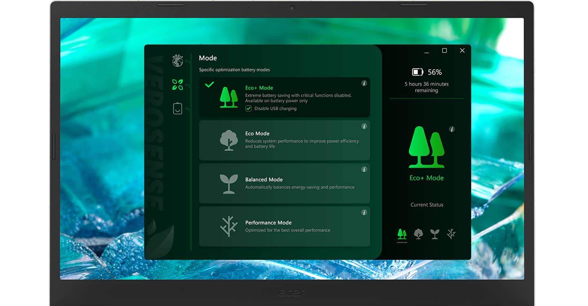Click the Performance Mode branch icon
Viewport: 588px width, 306px height.
click(230, 227)
